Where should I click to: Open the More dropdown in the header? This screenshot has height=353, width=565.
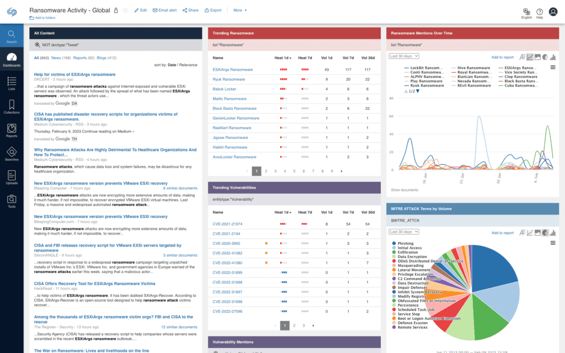(x=240, y=10)
